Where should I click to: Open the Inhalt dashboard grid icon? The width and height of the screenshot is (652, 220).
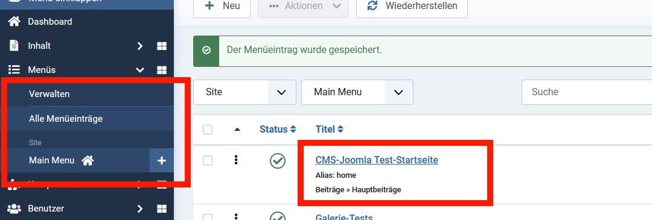pyautogui.click(x=162, y=46)
